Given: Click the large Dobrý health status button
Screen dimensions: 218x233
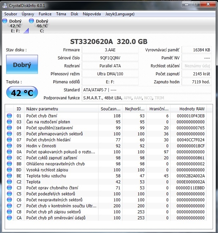Looking at the screenshot, I should click(22, 64).
